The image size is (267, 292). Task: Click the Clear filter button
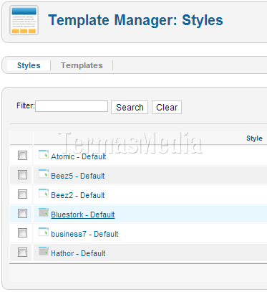(167, 108)
